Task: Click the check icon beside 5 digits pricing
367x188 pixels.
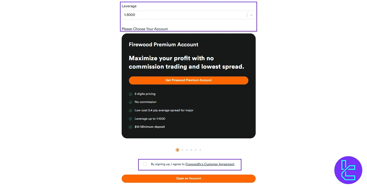Action: tap(130, 94)
